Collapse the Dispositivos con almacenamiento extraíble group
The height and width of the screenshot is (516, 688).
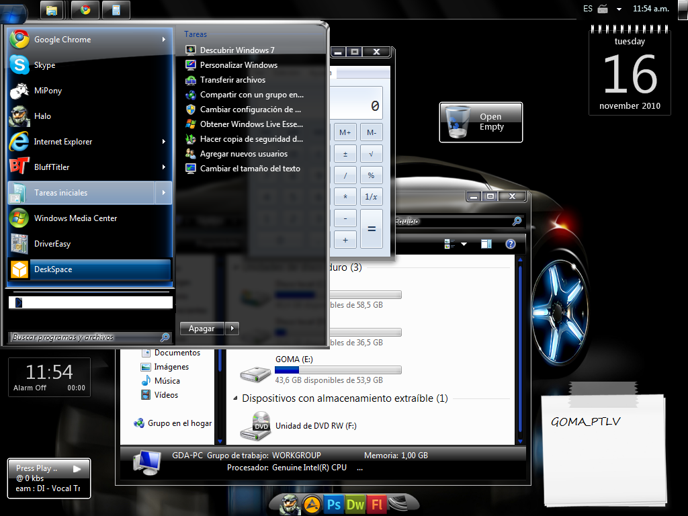coord(235,398)
